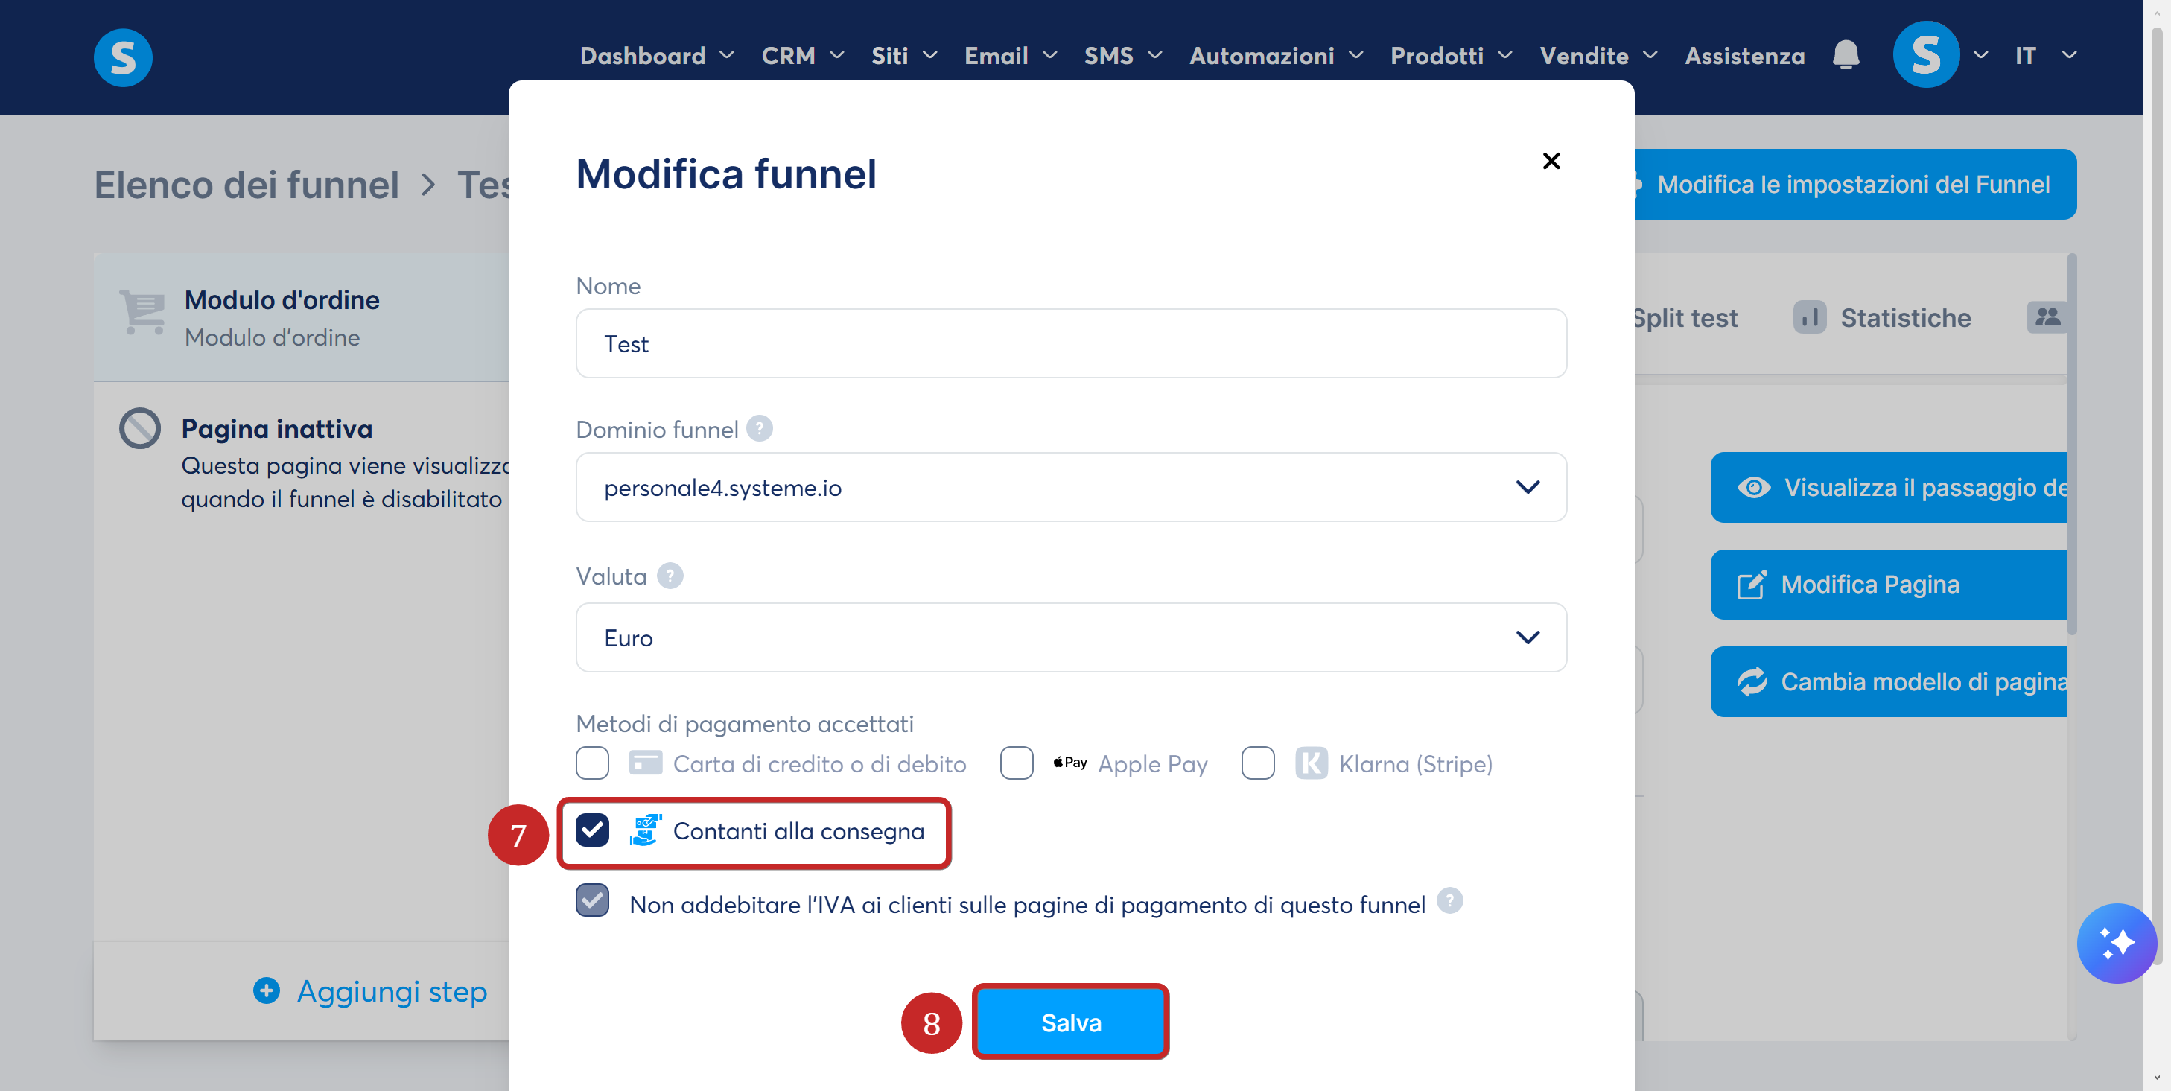Image resolution: width=2171 pixels, height=1091 pixels.
Task: Uncheck Contanti alla consegna checkbox
Action: tap(593, 830)
